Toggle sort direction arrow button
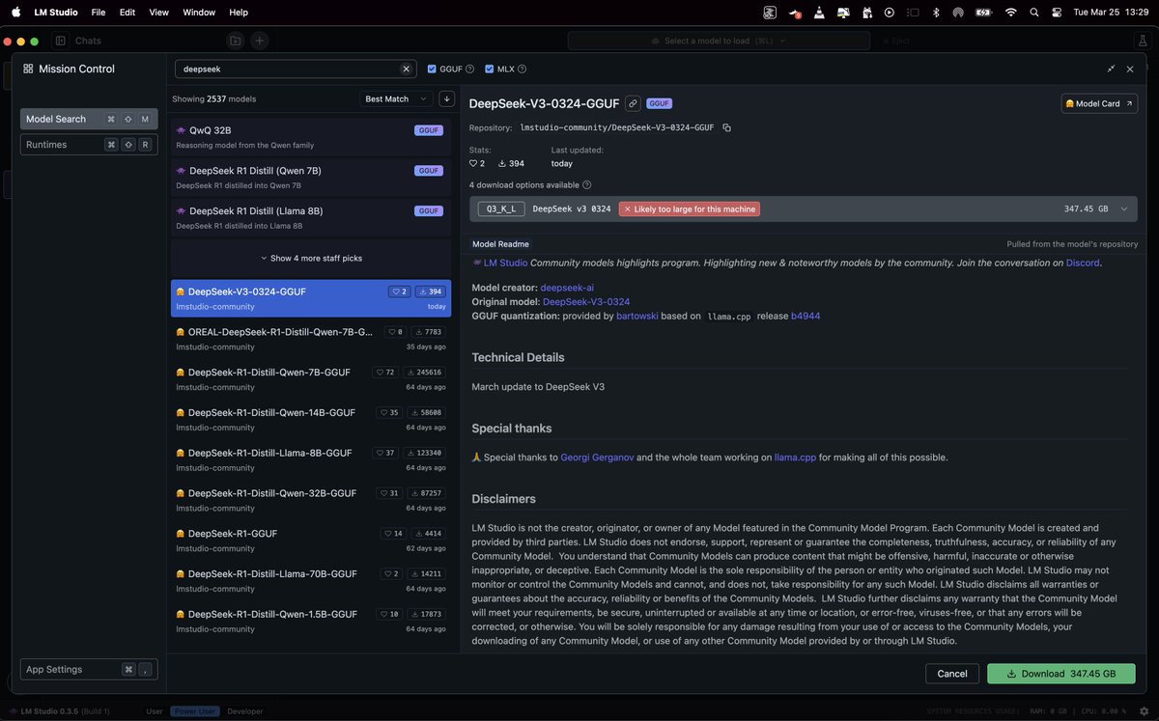Image resolution: width=1159 pixels, height=721 pixels. pyautogui.click(x=446, y=98)
